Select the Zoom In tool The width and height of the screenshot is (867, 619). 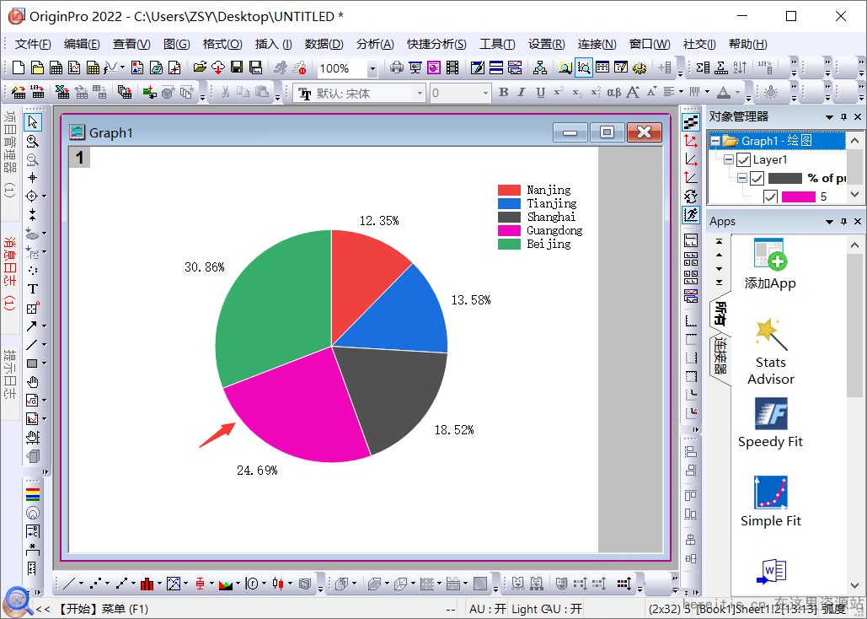tap(33, 141)
